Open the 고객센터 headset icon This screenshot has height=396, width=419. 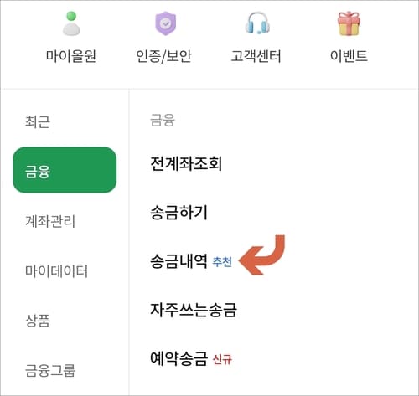pos(257,23)
